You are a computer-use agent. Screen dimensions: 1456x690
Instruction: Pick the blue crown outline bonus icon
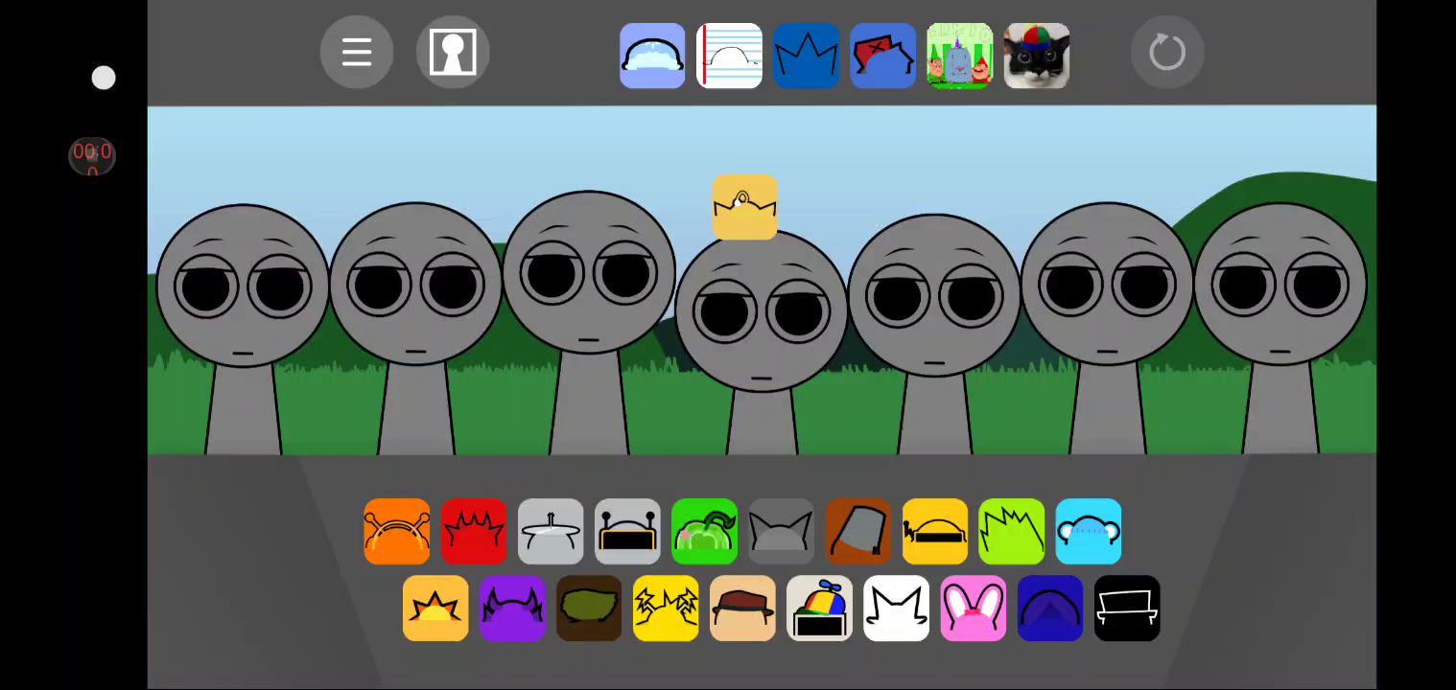(x=806, y=56)
